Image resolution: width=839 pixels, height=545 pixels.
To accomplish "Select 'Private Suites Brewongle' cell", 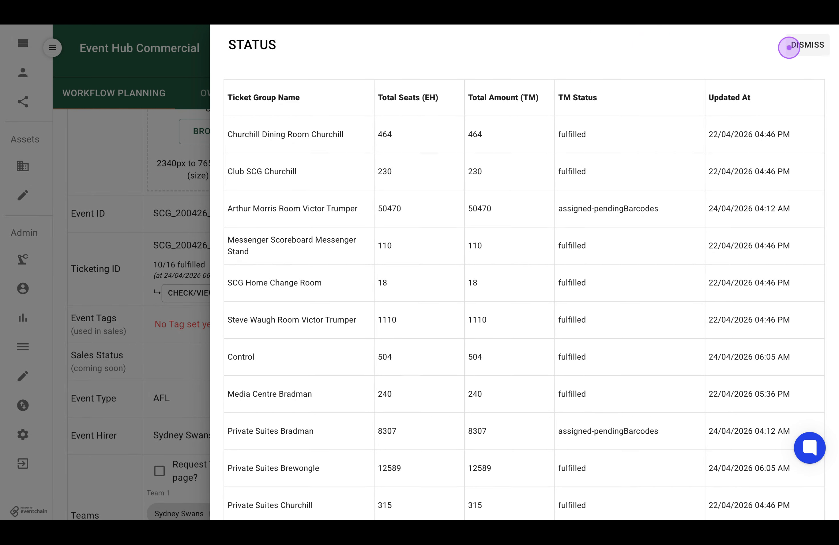I will click(299, 468).
